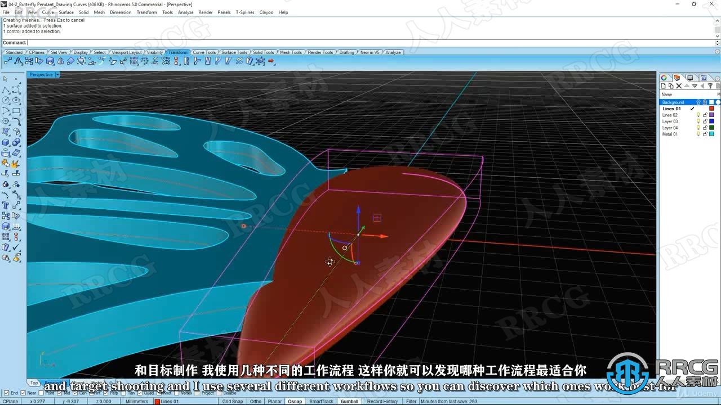
Task: Select the Polygon tool in left sidebar
Action: [6, 121]
